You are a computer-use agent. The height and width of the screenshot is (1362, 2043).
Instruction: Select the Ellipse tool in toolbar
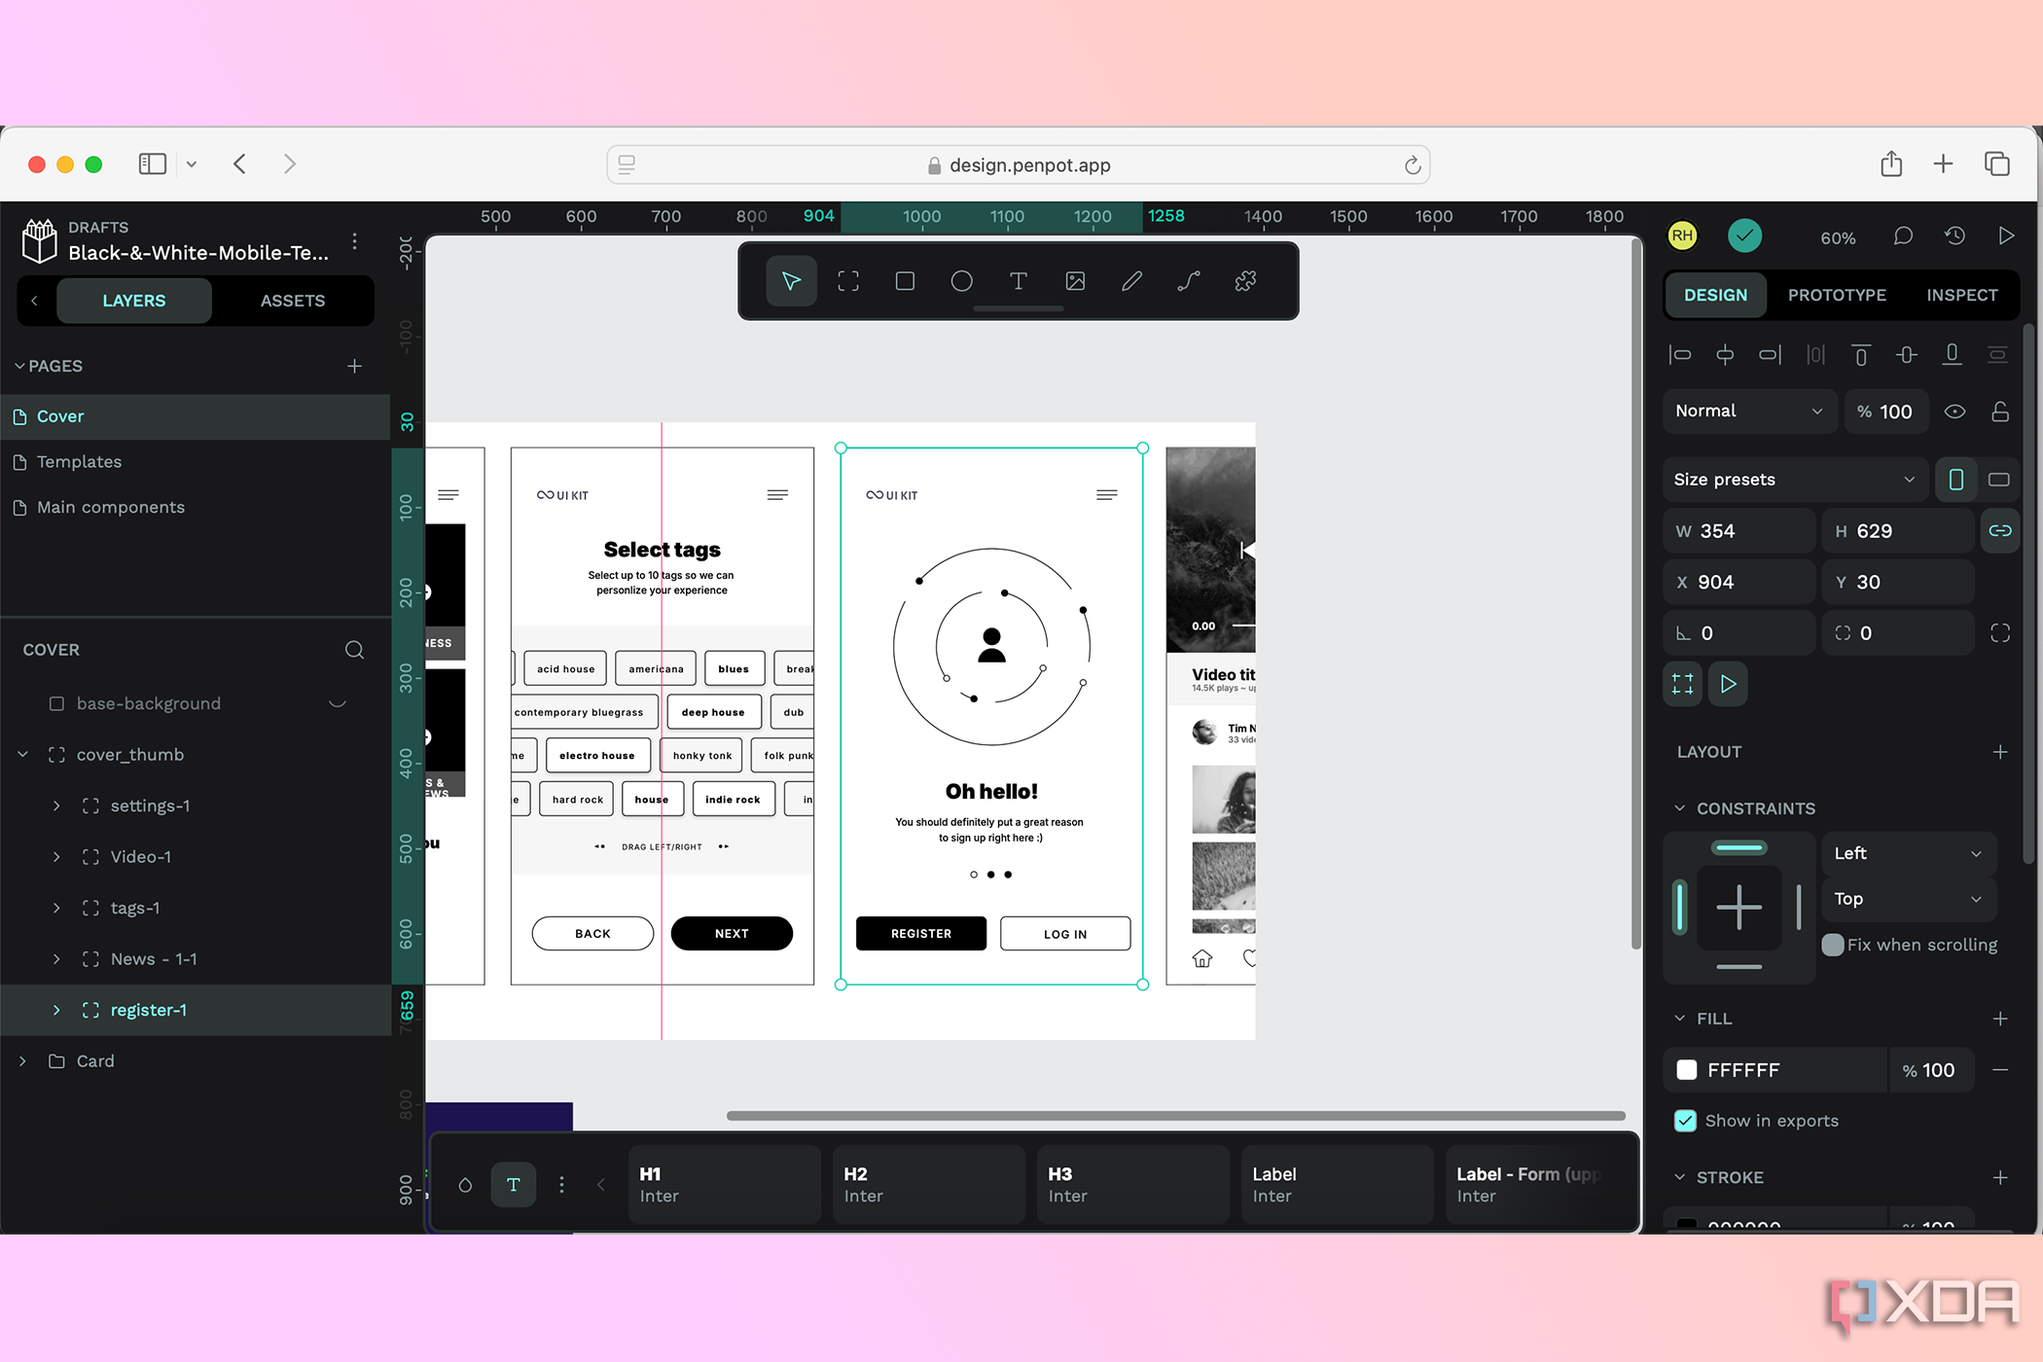point(962,281)
